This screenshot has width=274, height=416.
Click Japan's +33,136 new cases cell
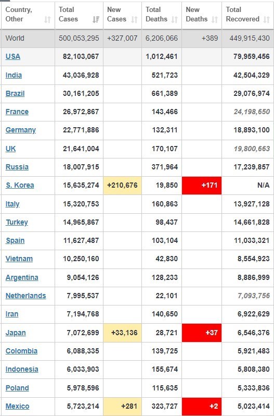pyautogui.click(x=123, y=333)
